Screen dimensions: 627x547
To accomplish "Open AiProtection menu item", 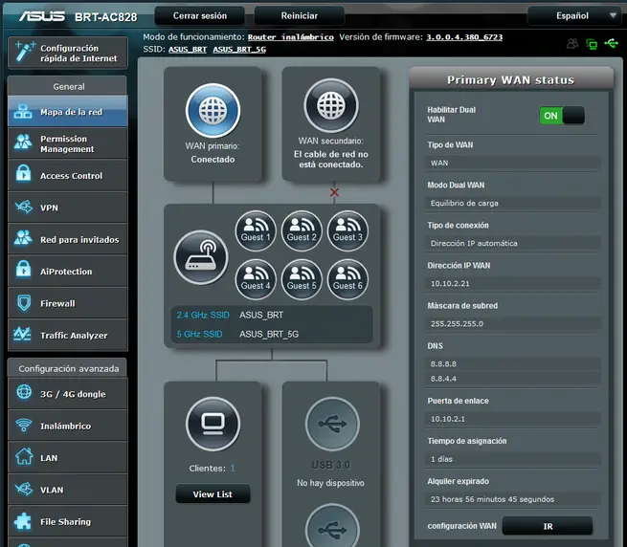I will 67,272.
